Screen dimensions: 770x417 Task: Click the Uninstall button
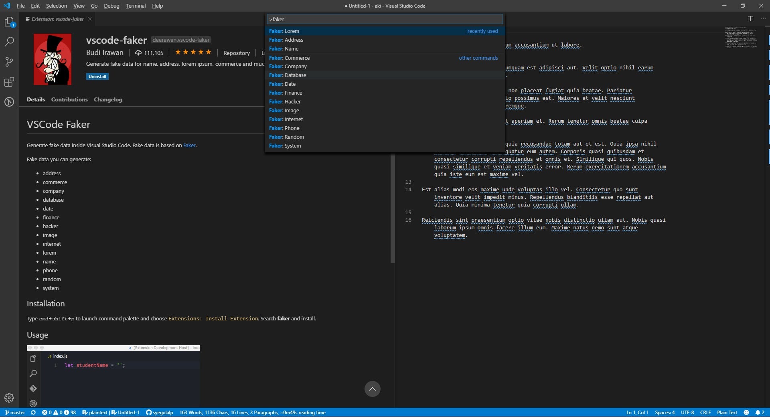[97, 77]
